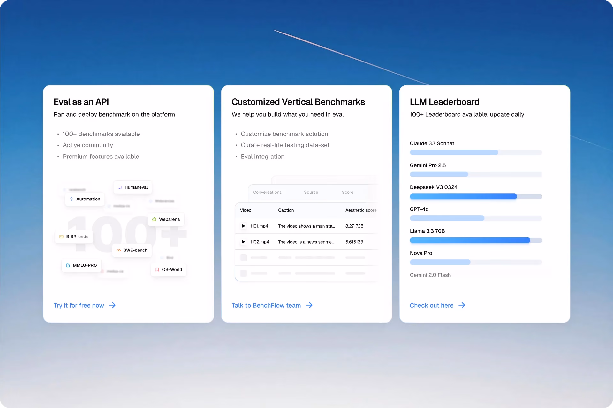Play the 1102.mp4 video

(243, 242)
